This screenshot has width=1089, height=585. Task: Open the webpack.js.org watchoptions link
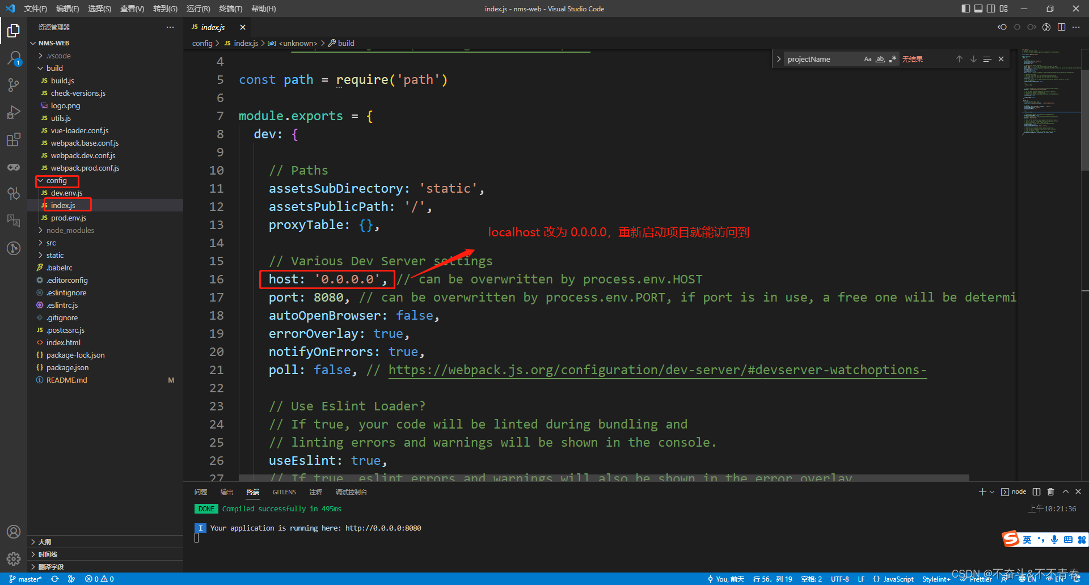pos(657,370)
